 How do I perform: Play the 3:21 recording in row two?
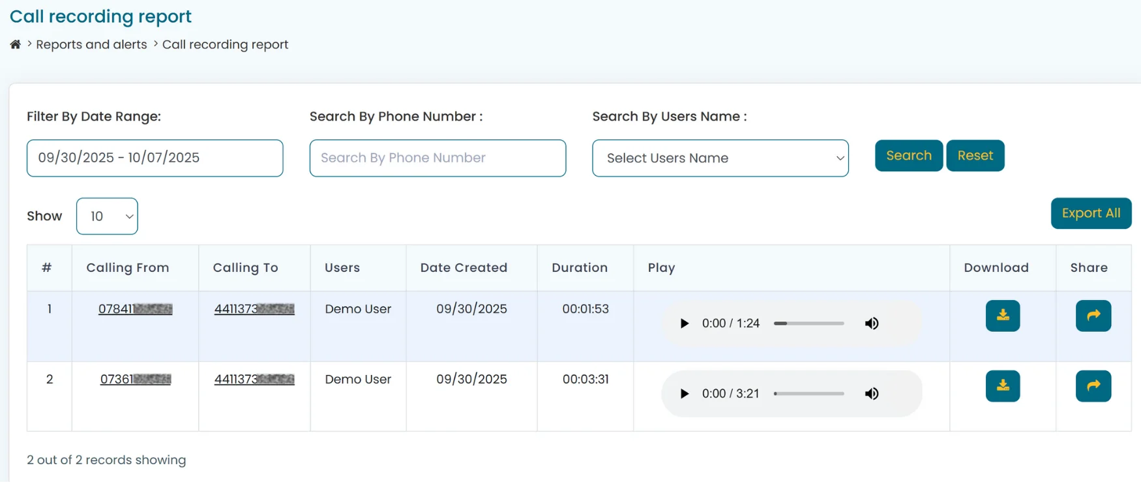(684, 394)
